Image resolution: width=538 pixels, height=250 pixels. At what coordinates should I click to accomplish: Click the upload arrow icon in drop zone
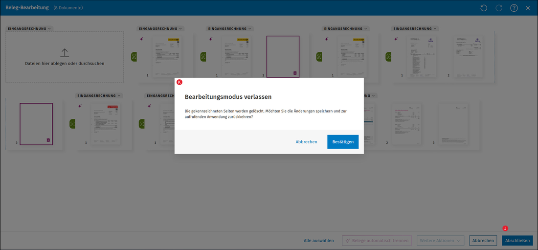[x=65, y=53]
